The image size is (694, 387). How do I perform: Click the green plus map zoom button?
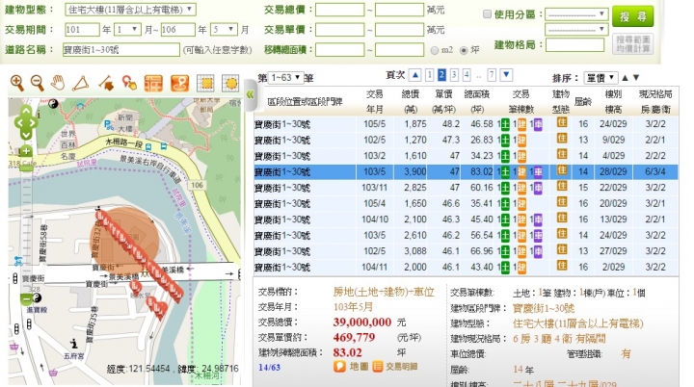pyautogui.click(x=26, y=151)
